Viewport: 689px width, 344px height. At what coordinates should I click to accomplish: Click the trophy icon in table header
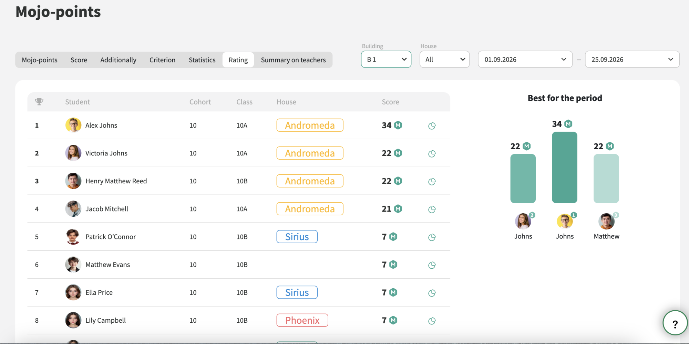(x=39, y=101)
